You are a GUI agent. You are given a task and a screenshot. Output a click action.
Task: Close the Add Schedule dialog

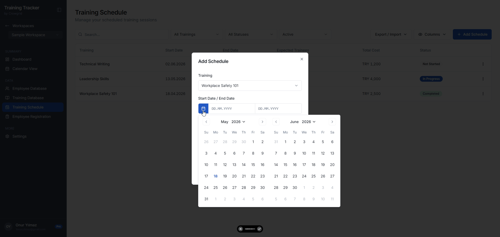[x=302, y=59]
